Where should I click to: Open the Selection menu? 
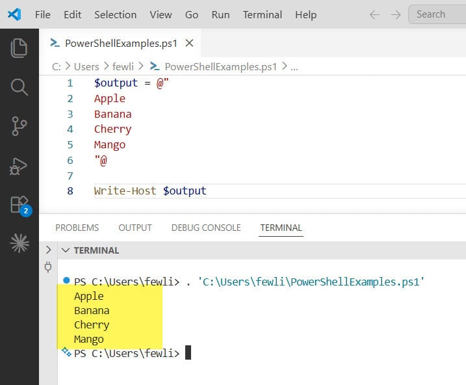115,14
